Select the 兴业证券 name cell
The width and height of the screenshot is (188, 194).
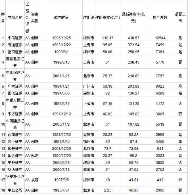[15, 142]
